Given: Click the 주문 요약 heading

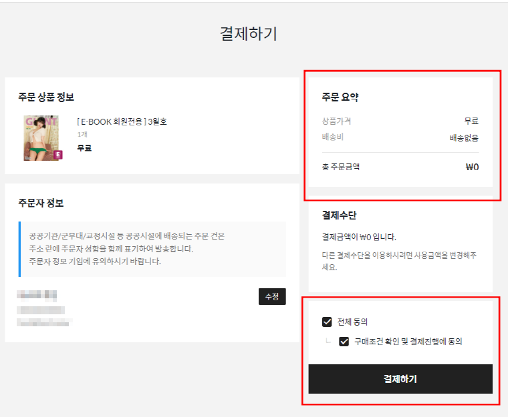Looking at the screenshot, I should click(340, 97).
